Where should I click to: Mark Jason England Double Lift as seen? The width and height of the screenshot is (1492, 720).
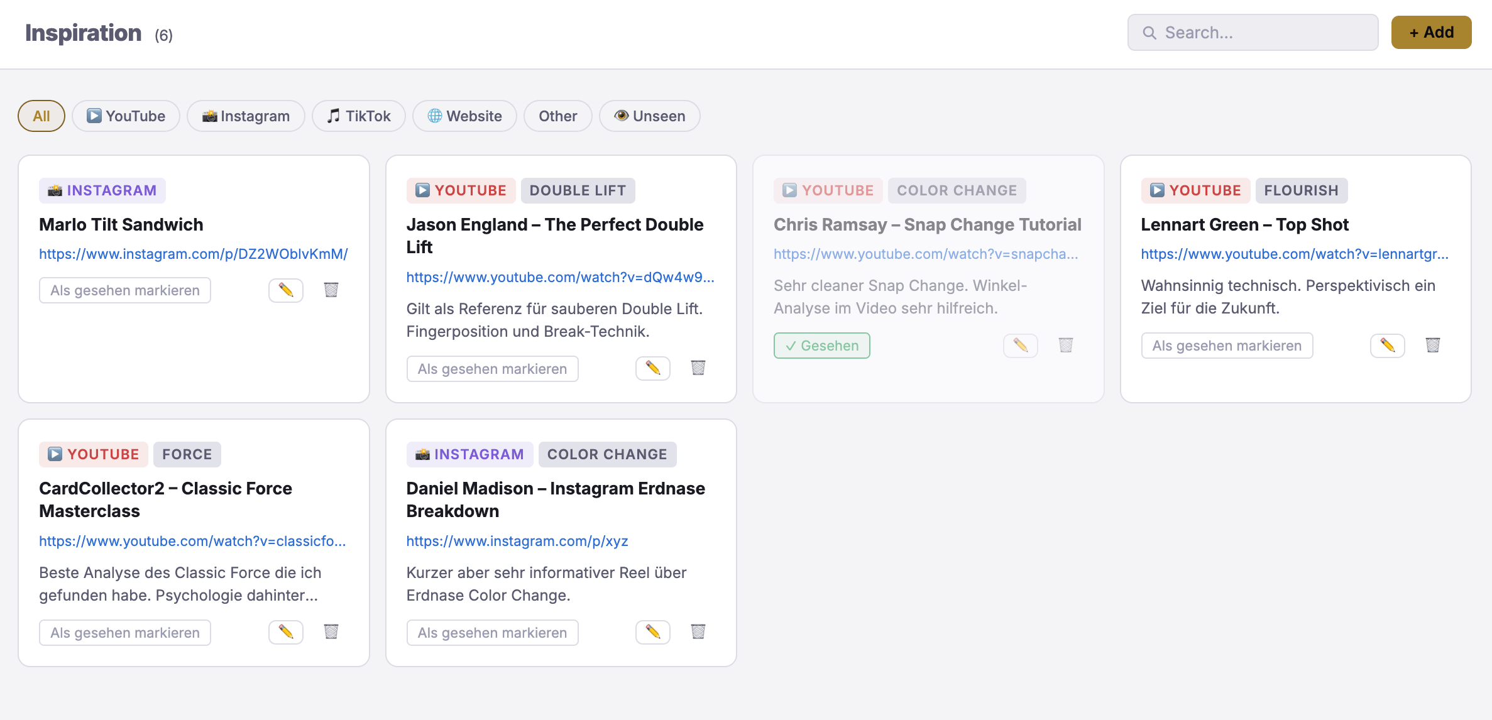coord(492,369)
